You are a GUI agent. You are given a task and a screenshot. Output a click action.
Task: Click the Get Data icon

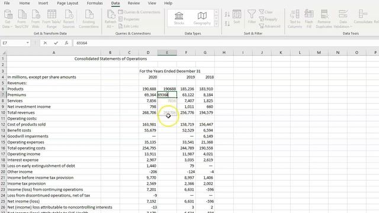pos(8,19)
